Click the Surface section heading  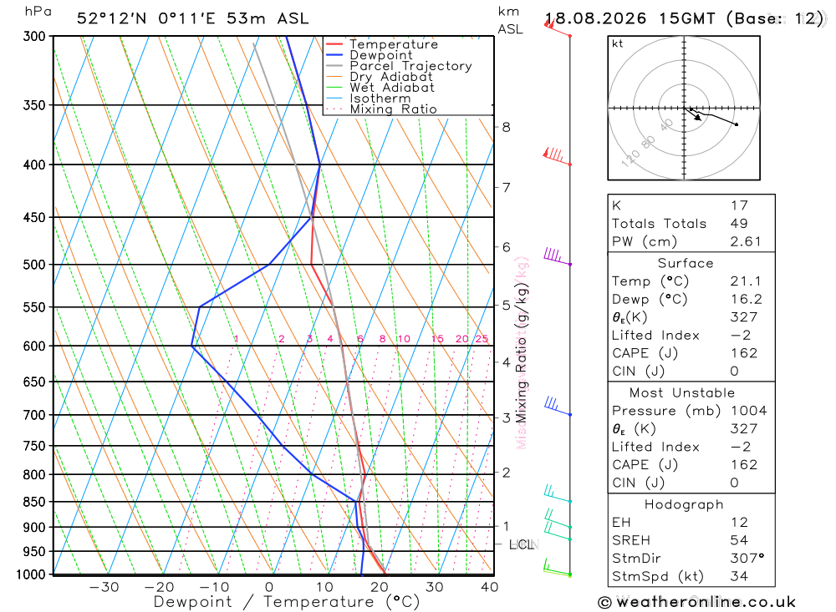click(x=686, y=263)
